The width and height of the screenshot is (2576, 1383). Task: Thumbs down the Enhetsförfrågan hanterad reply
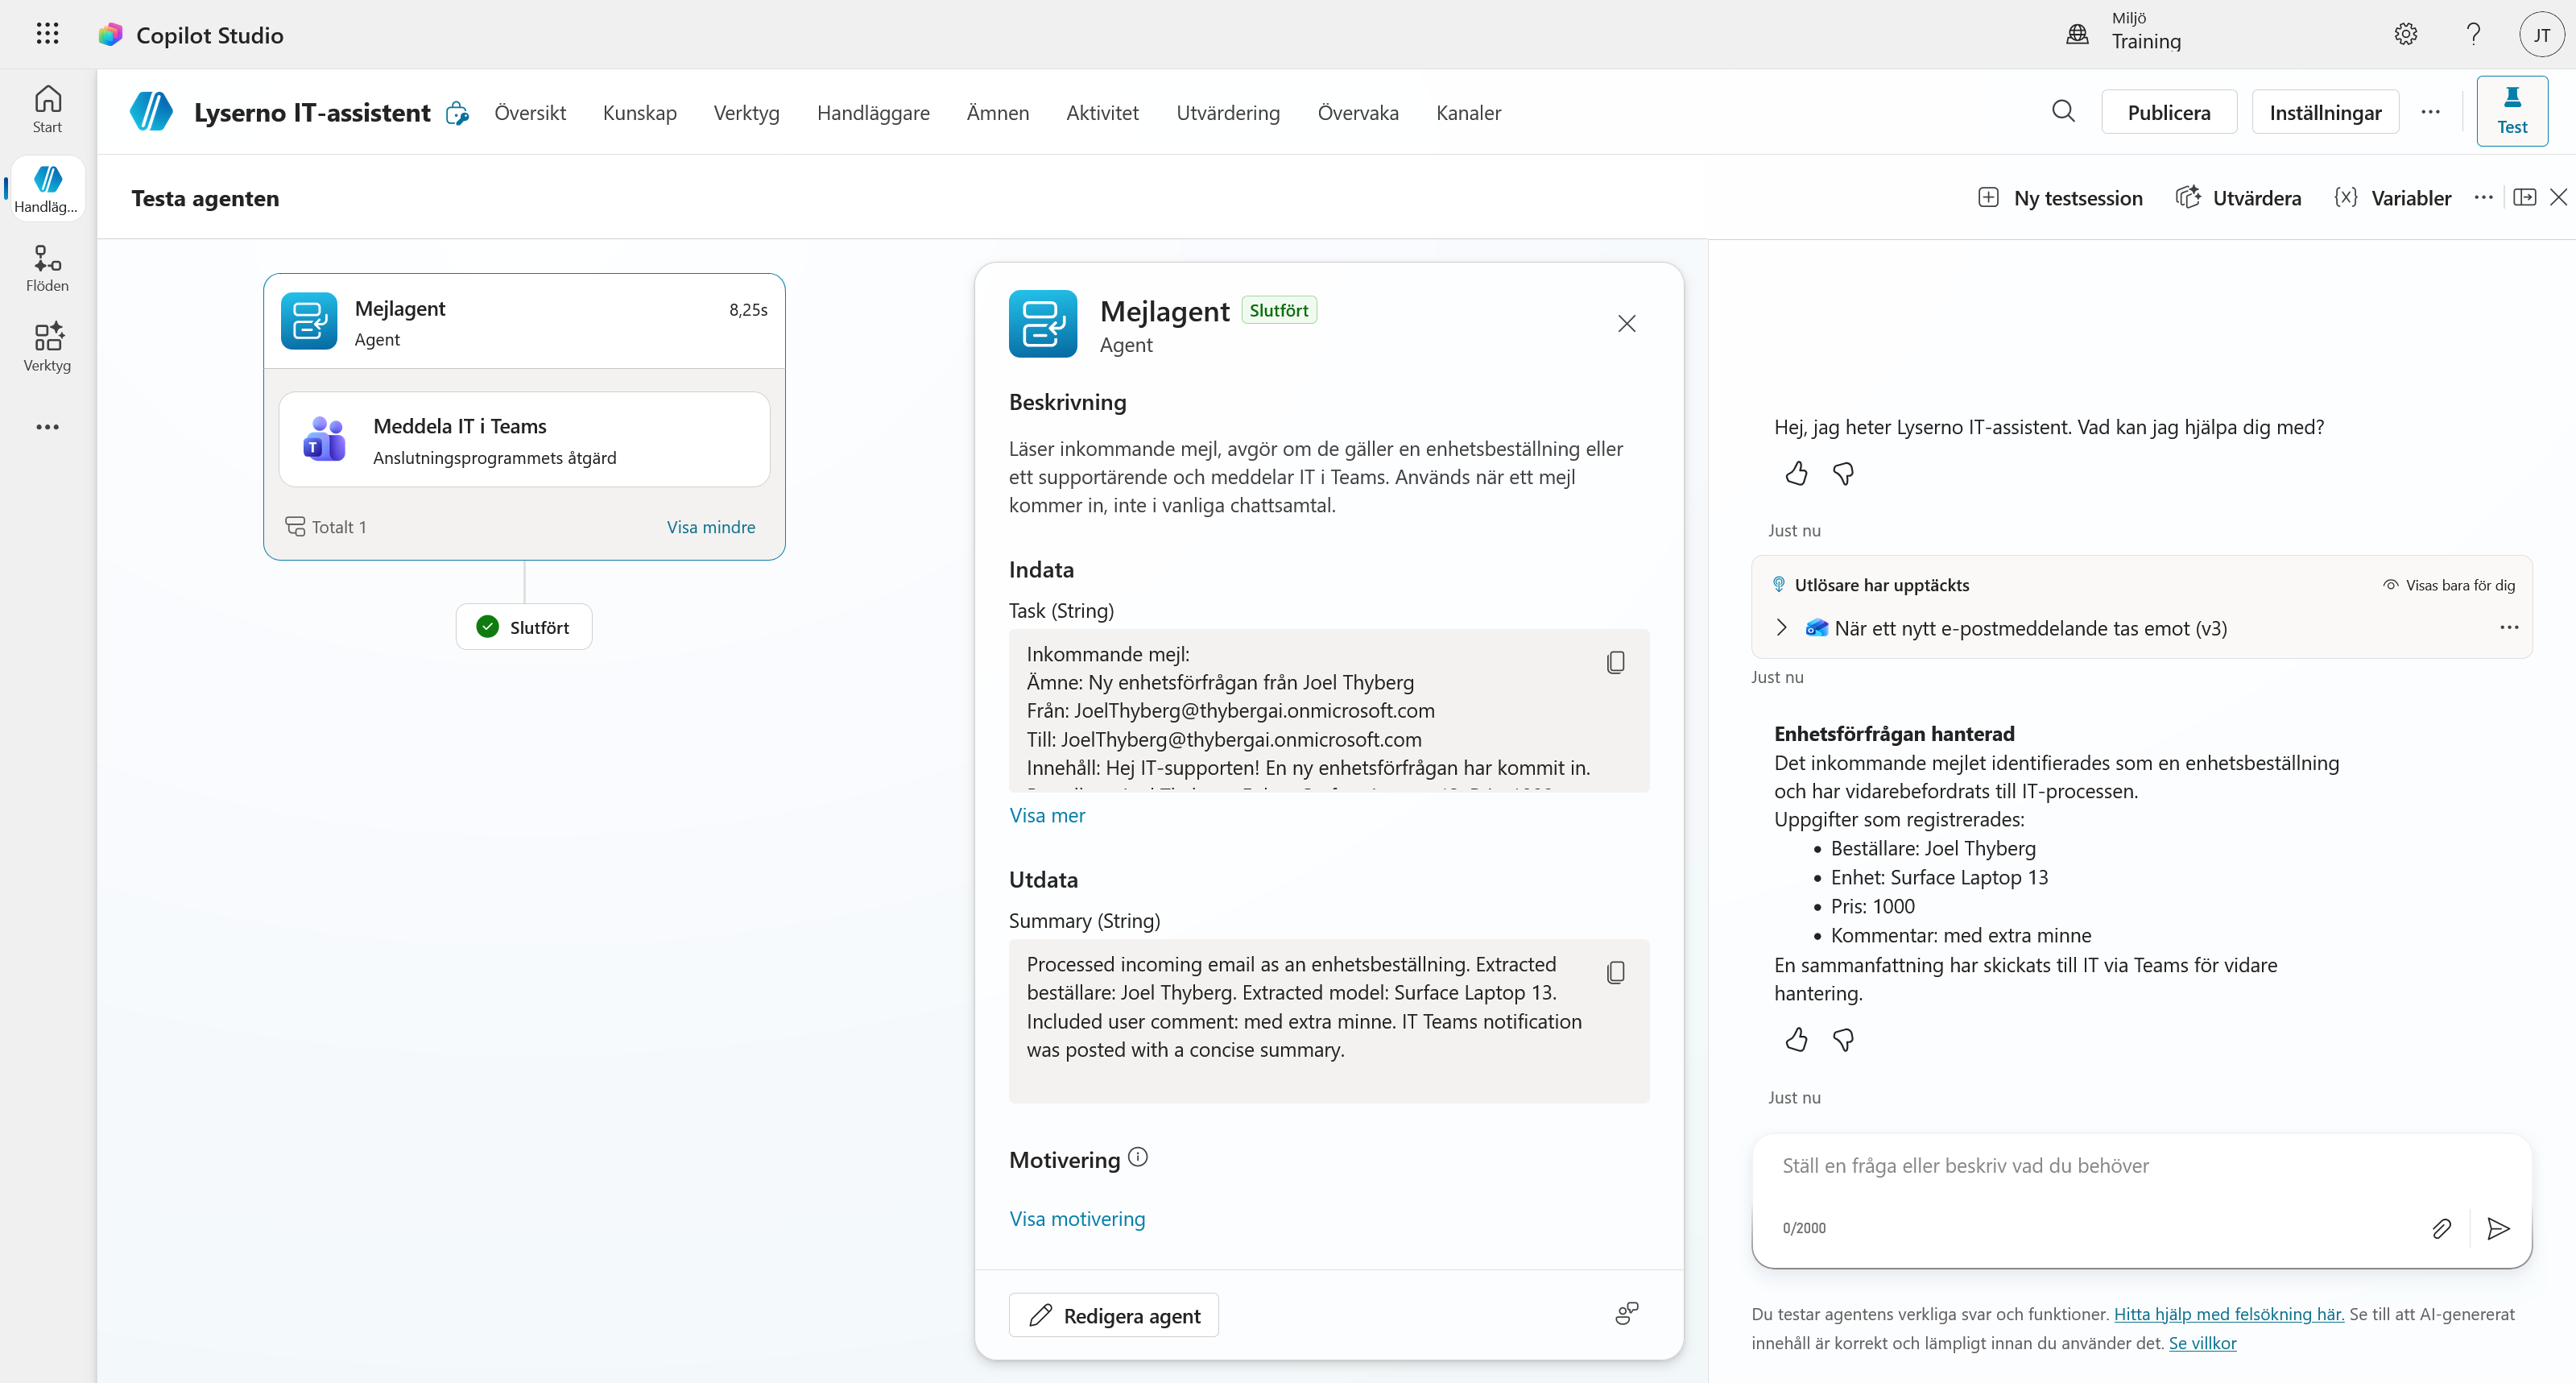click(x=1843, y=1040)
